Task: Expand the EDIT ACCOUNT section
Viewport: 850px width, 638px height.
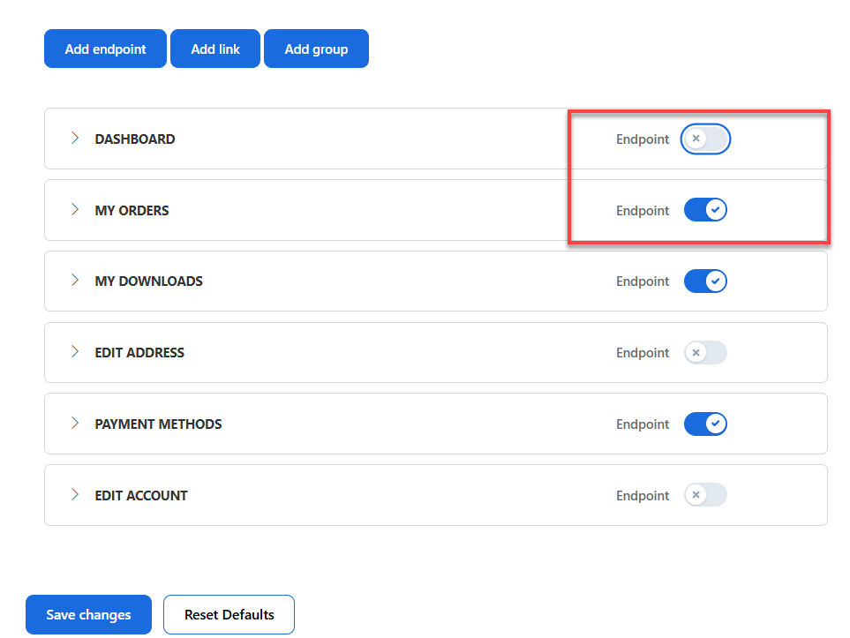Action: (x=75, y=495)
